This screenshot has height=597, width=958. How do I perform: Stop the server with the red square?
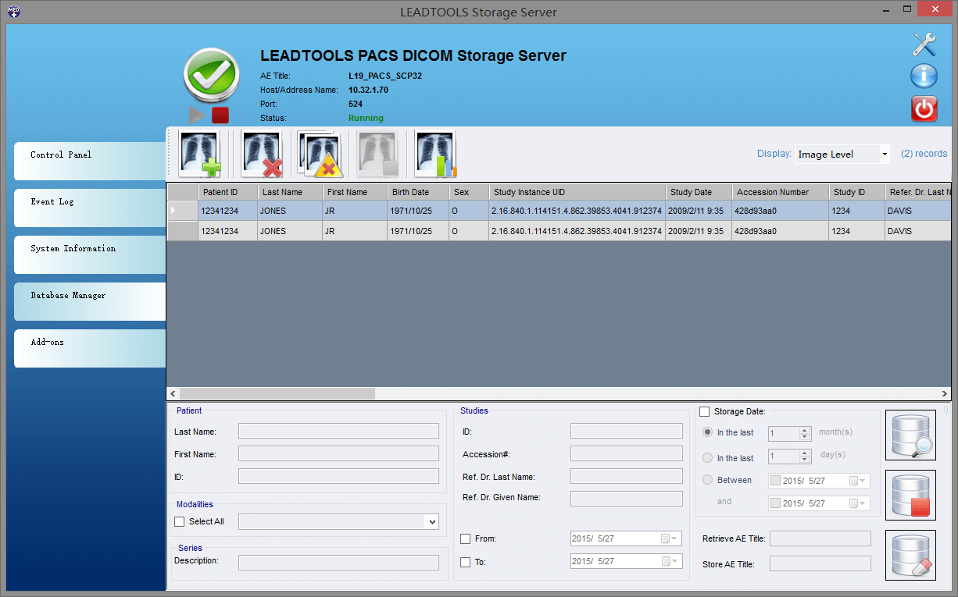[x=220, y=115]
